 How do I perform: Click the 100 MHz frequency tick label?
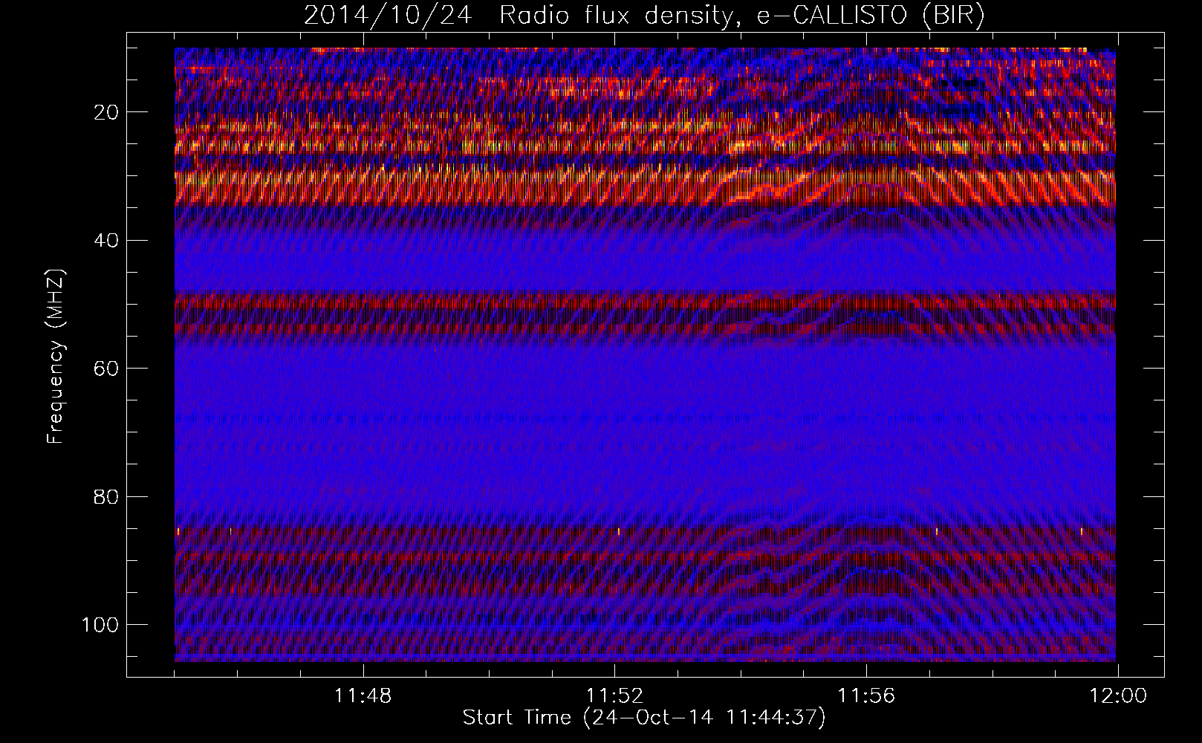(x=100, y=625)
